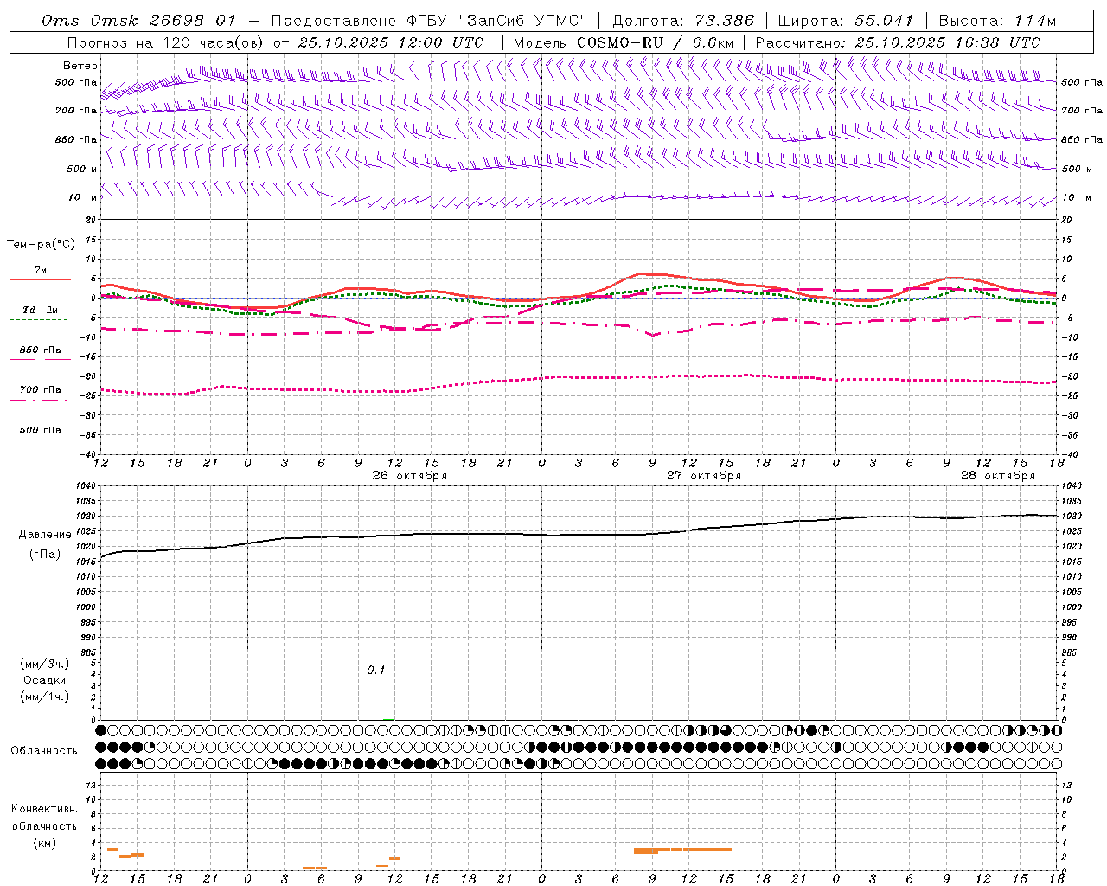Click the long orange convective bar on 27 октября
The height and width of the screenshot is (886, 1107).
[683, 850]
